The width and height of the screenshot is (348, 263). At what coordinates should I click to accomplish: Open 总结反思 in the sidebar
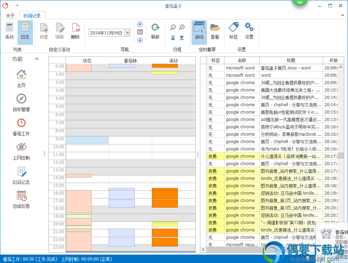point(21,200)
